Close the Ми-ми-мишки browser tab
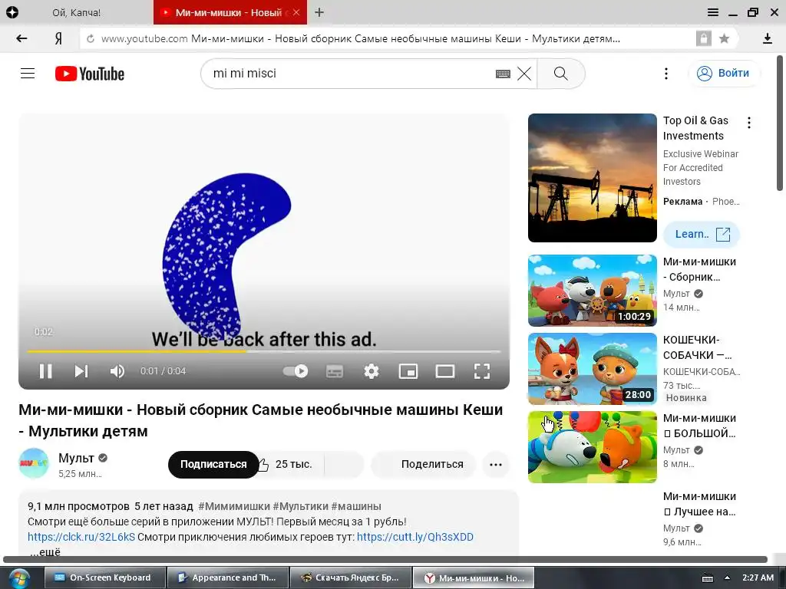 [296, 12]
